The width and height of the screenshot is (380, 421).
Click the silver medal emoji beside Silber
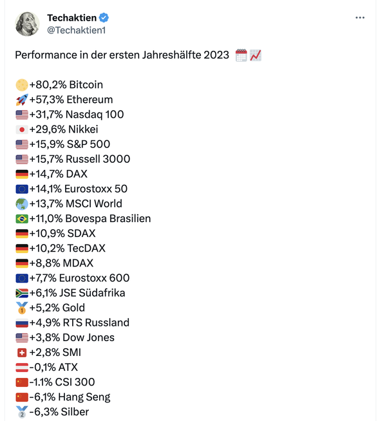click(22, 412)
